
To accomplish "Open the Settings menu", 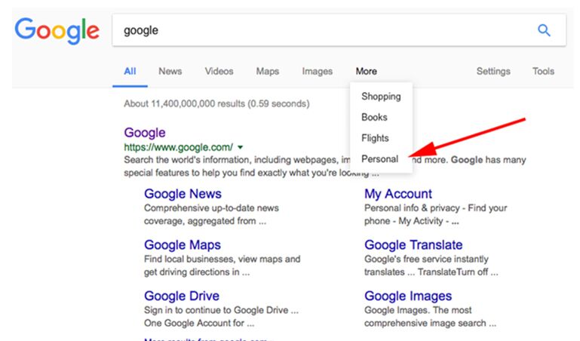I will pos(493,71).
